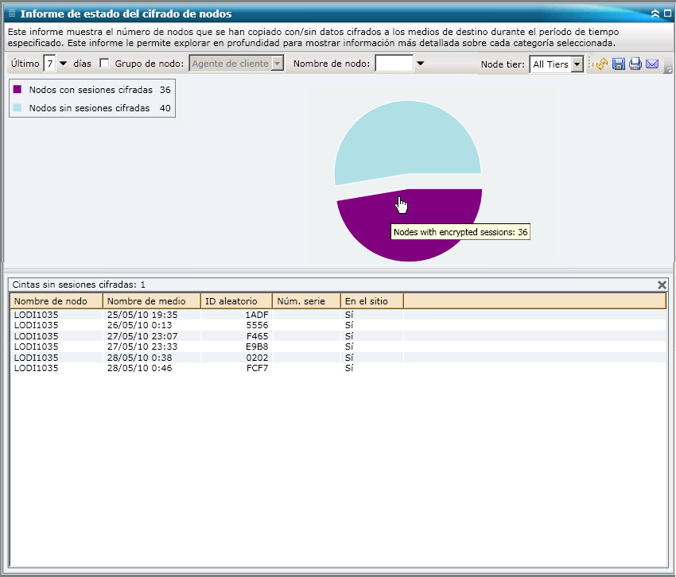The width and height of the screenshot is (676, 577).
Task: Open the Nombre de nodo dropdown arrow
Action: (x=421, y=64)
